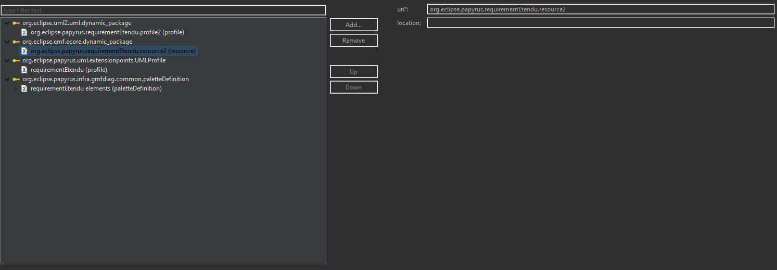Click the Remove button
This screenshot has width=777, height=270.
(354, 41)
